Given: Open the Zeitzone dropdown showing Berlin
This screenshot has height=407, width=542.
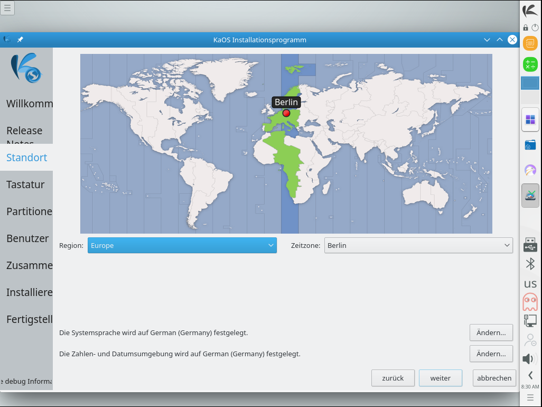Looking at the screenshot, I should click(x=418, y=245).
